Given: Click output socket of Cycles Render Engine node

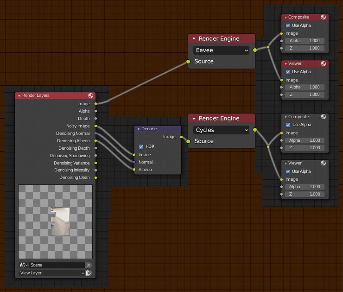Looking at the screenshot, I should [255, 130].
